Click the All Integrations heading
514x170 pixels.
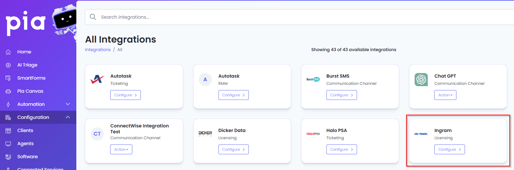point(120,39)
